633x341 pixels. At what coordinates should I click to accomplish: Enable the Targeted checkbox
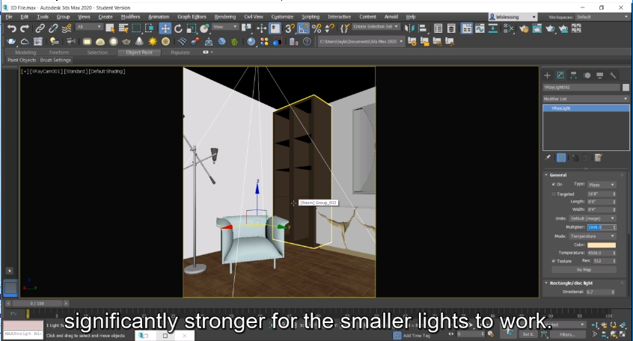tap(554, 194)
